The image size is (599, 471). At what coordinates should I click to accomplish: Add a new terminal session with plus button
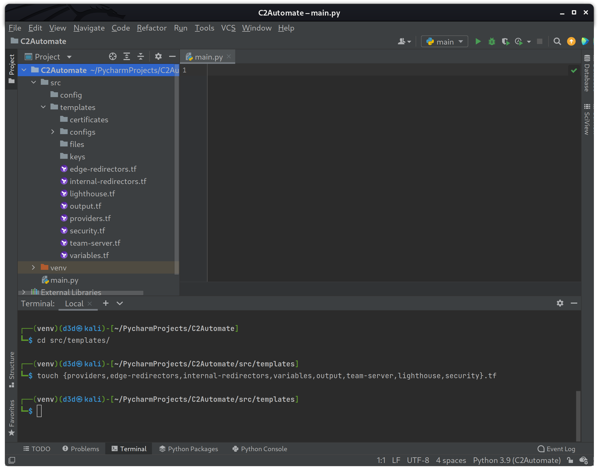pyautogui.click(x=106, y=303)
